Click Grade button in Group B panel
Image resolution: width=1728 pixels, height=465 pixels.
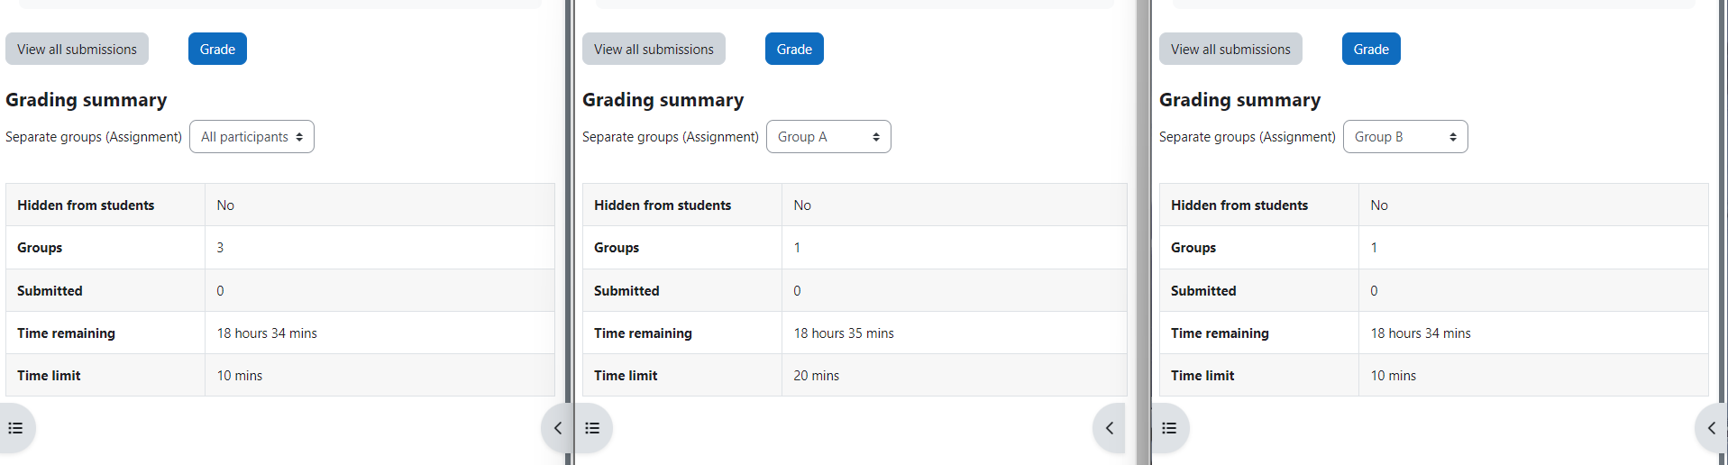[1371, 49]
